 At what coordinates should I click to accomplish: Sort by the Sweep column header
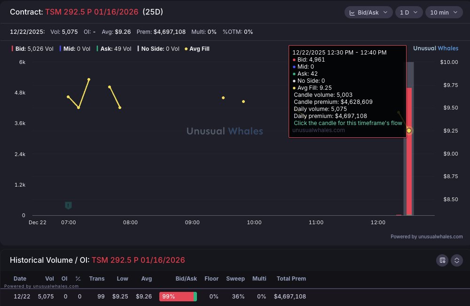[235, 278]
